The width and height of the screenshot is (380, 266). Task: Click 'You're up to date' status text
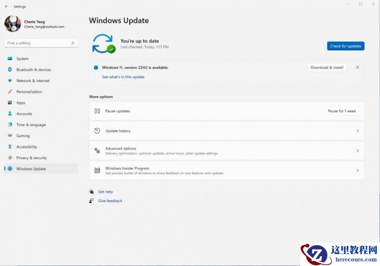[140, 41]
